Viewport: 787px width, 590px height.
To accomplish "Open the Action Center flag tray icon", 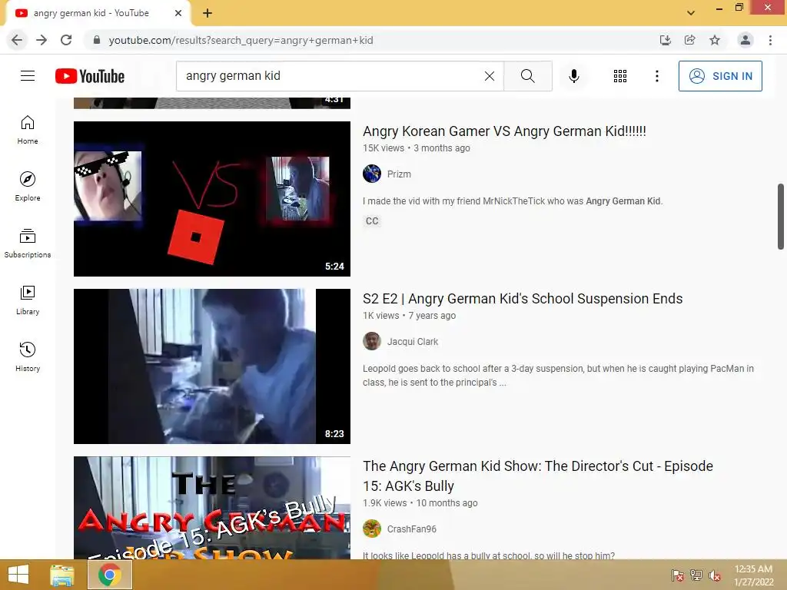I will tap(678, 575).
